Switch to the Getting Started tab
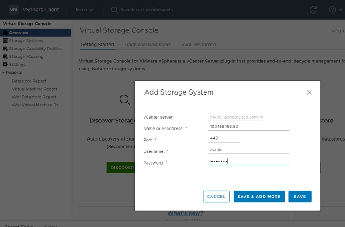Screen dimensions: 345x227 97,45
